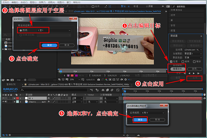Click the Options button in tracker
This screenshot has width=207, height=138.
(195, 69)
